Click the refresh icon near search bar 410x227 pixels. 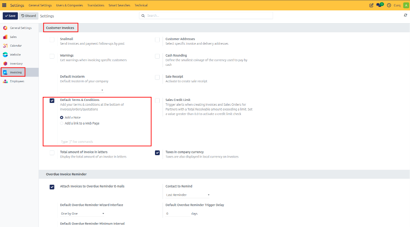[406, 16]
